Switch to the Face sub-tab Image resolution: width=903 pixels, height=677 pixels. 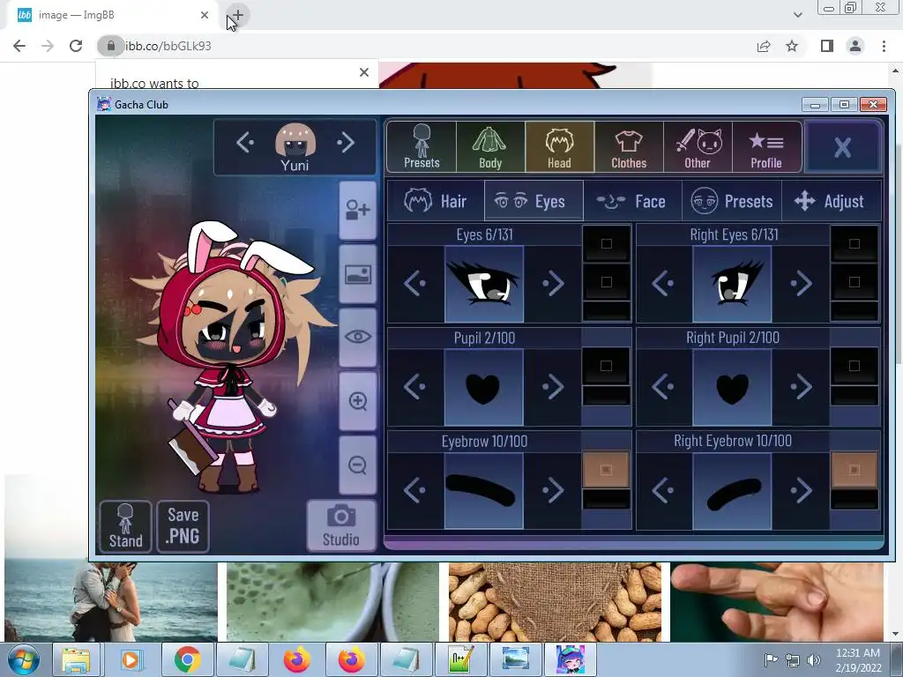(x=632, y=201)
